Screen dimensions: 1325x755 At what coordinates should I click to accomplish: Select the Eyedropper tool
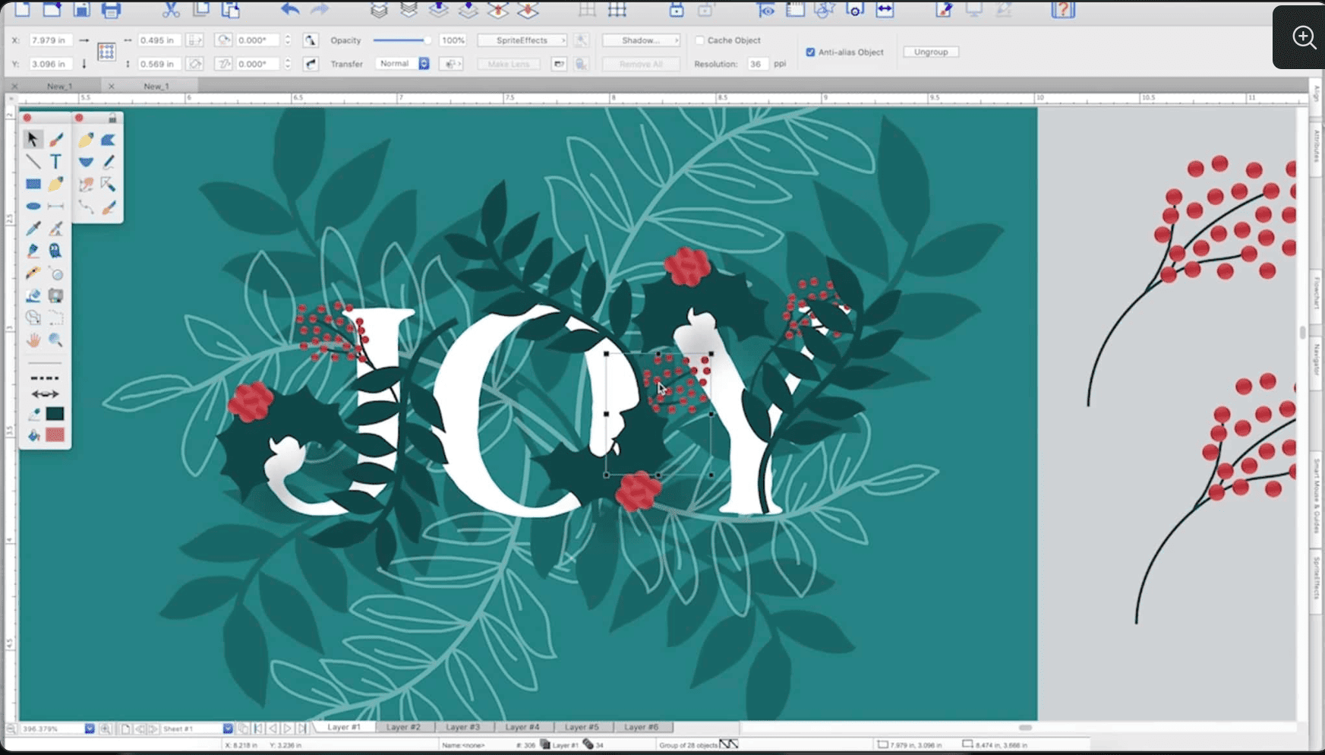pos(33,228)
